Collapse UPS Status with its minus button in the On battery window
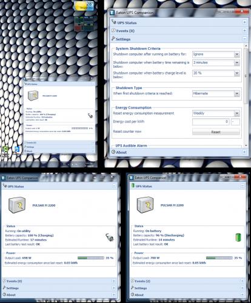 click(243, 186)
